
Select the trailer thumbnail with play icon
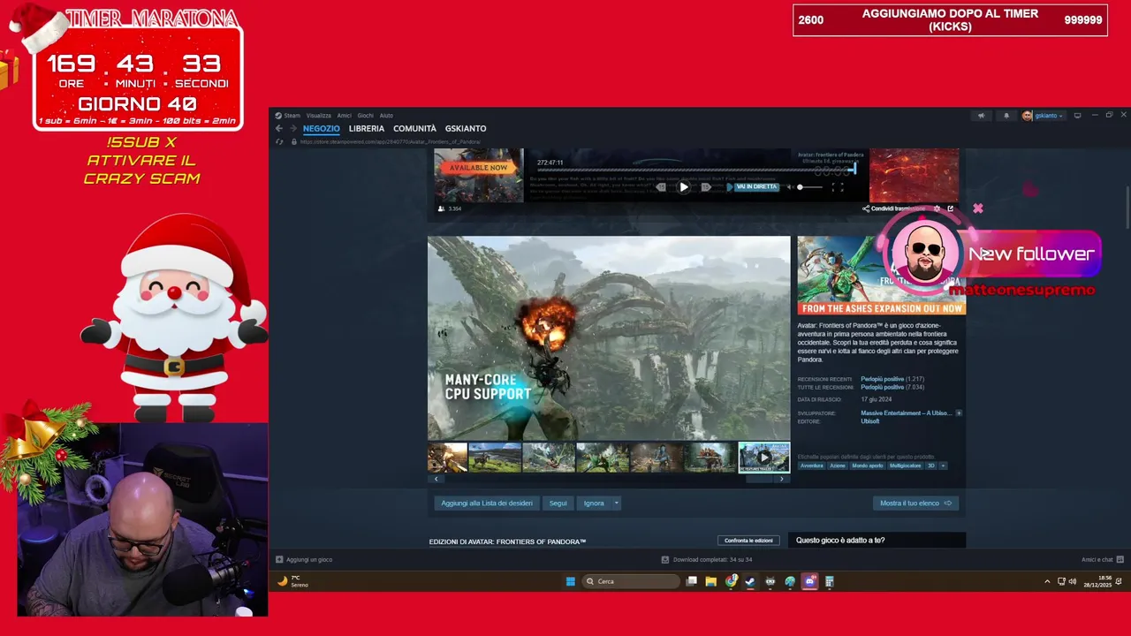tap(764, 458)
